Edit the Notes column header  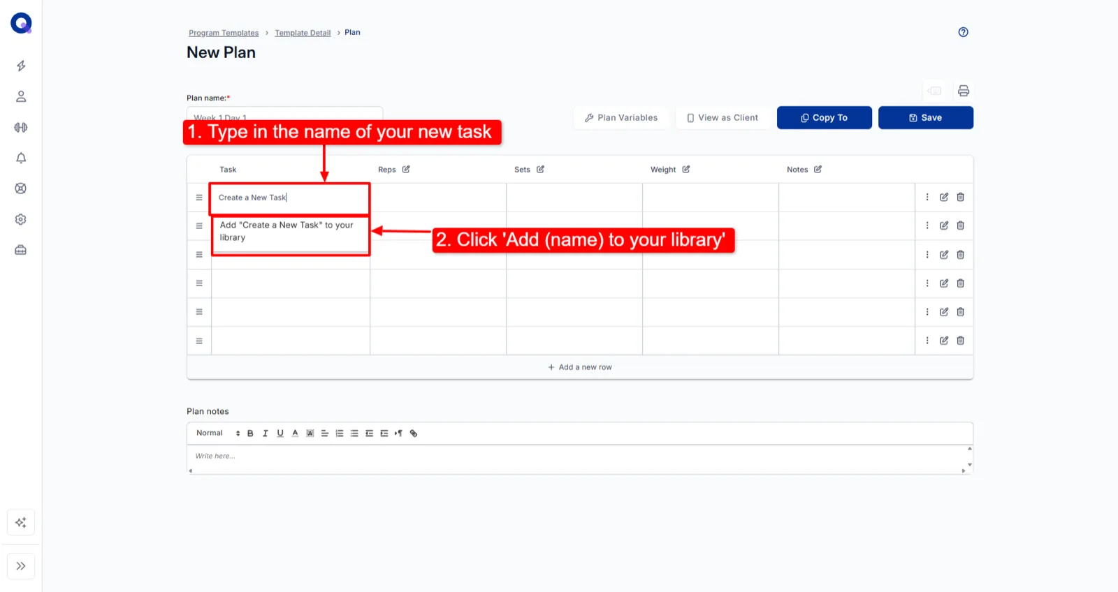tap(818, 169)
